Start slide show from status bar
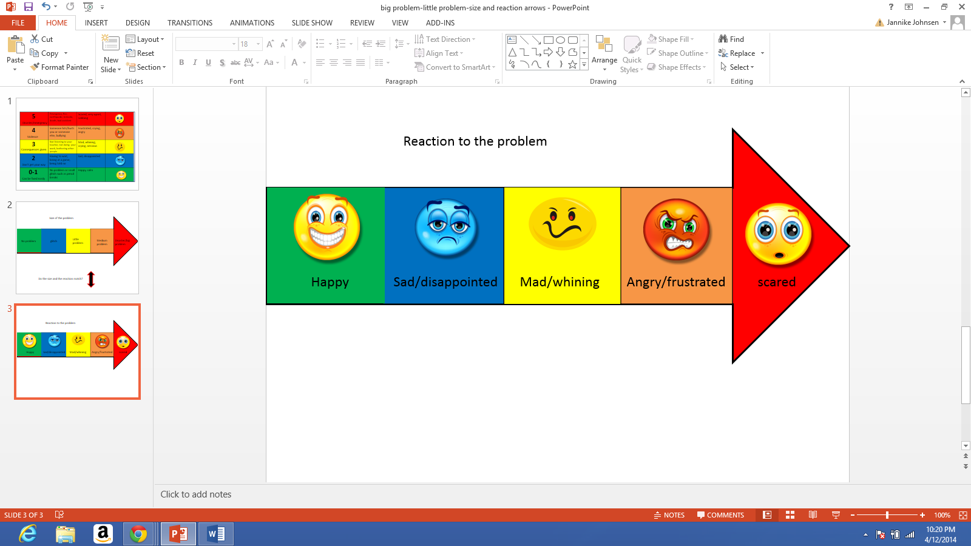This screenshot has height=546, width=971. click(x=836, y=515)
